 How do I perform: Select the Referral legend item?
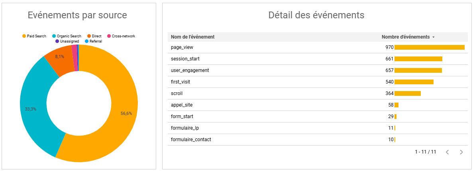pos(94,41)
